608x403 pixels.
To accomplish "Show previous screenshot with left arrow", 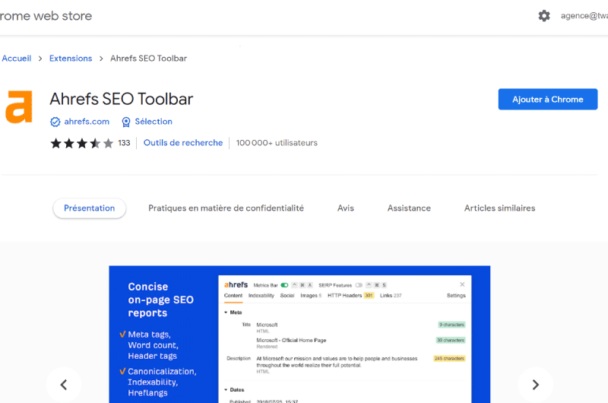I will click(x=64, y=385).
